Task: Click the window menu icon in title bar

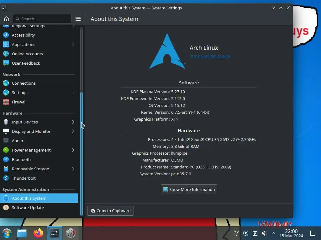Action: point(4,8)
